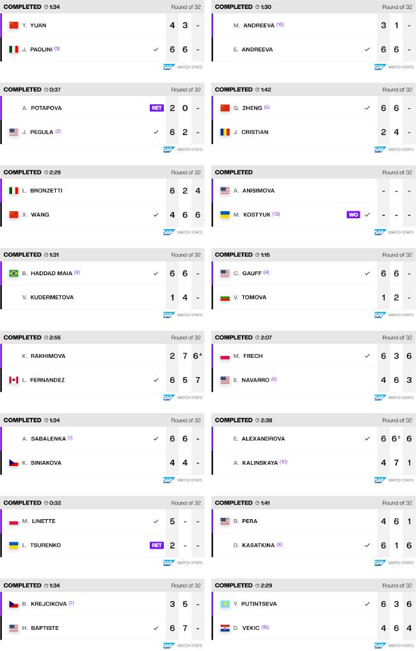
Task: Click the Croatia flag beside D. Vekic
Action: click(225, 628)
